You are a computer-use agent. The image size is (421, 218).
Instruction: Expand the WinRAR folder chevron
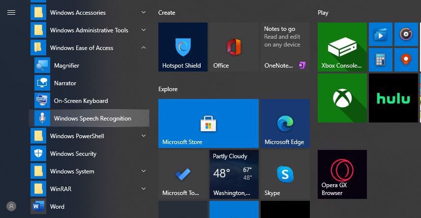[x=144, y=189]
